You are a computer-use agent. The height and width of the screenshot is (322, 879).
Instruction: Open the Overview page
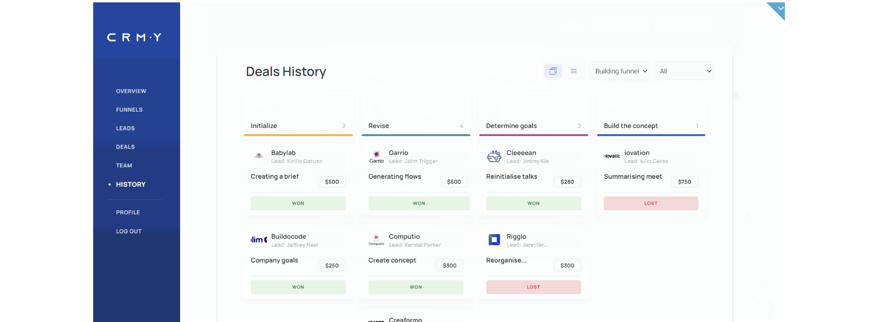pyautogui.click(x=131, y=91)
